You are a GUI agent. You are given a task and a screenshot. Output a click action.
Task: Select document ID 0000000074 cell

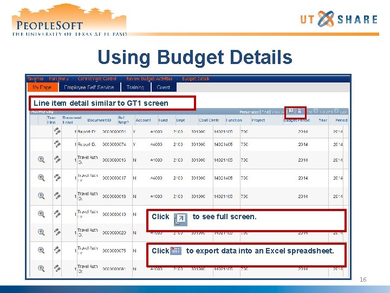(x=114, y=144)
